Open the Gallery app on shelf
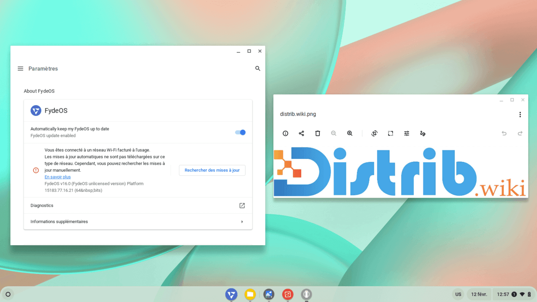 (x=269, y=294)
